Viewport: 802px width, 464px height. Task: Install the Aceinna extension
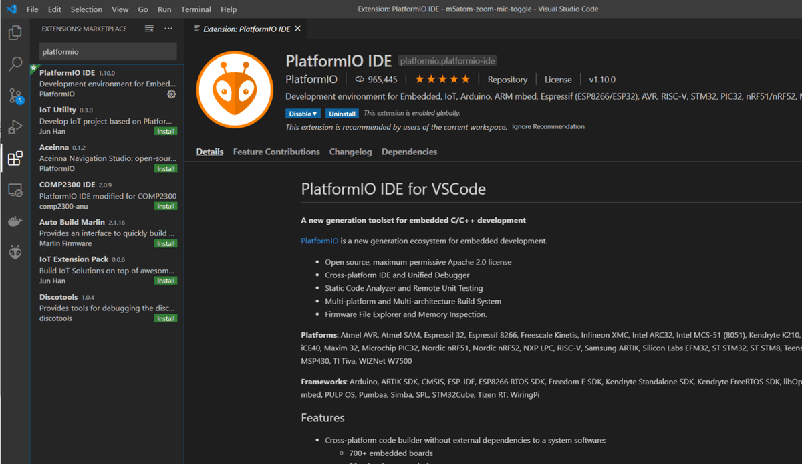tap(166, 169)
